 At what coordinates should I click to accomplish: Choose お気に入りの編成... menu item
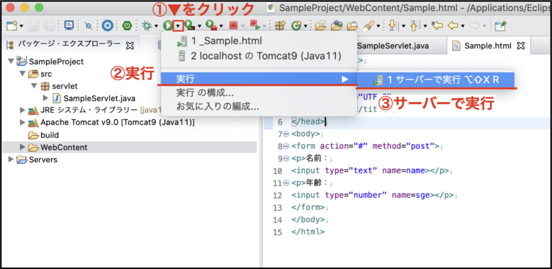(x=259, y=106)
